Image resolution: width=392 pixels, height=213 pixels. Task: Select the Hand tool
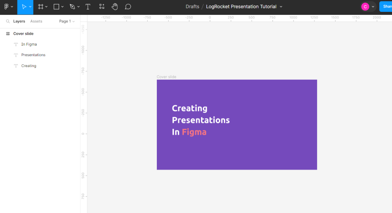pyautogui.click(x=115, y=7)
